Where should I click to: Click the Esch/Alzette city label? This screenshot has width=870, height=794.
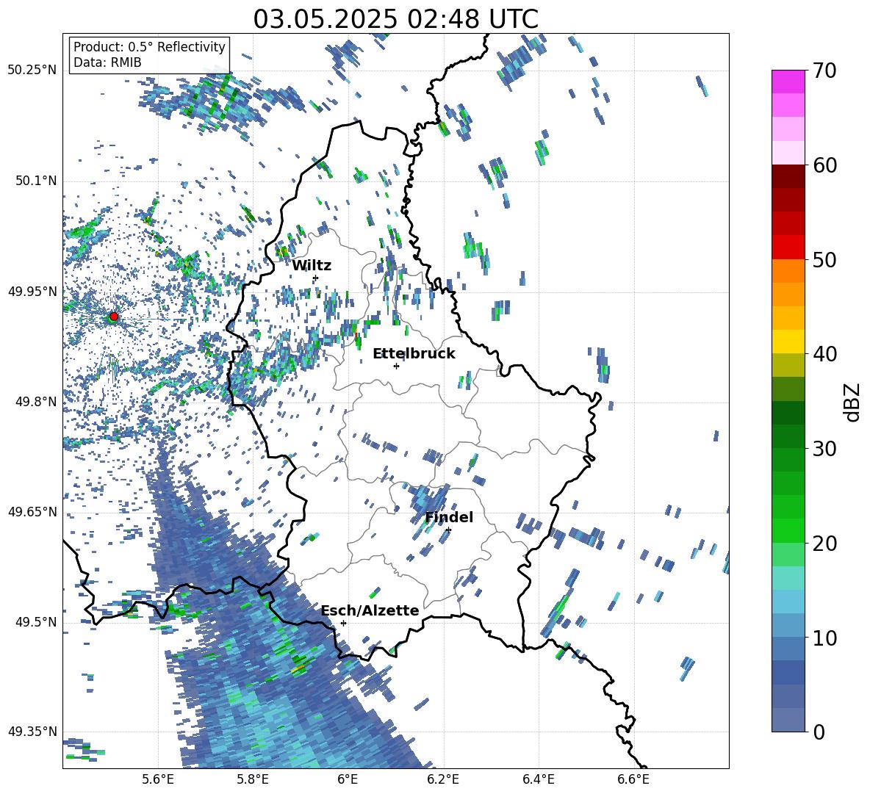(x=370, y=610)
